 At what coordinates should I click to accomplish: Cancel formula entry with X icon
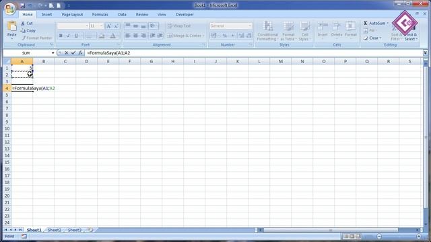[x=66, y=52]
